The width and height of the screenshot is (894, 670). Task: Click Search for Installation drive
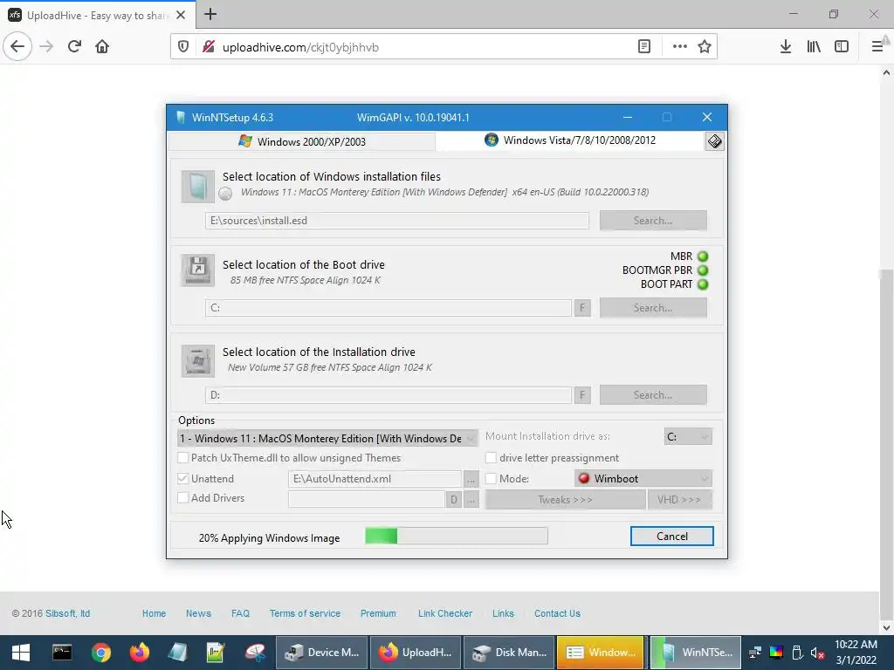[653, 395]
